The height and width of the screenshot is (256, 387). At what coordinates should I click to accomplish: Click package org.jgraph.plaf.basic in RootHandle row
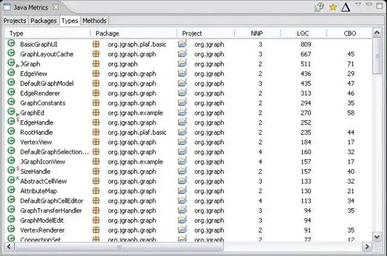tap(137, 132)
